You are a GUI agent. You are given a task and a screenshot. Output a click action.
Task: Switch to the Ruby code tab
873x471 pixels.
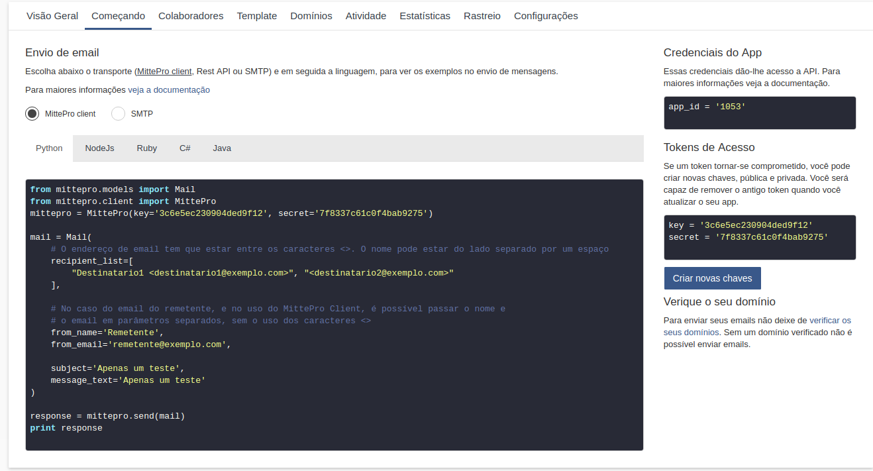(147, 148)
